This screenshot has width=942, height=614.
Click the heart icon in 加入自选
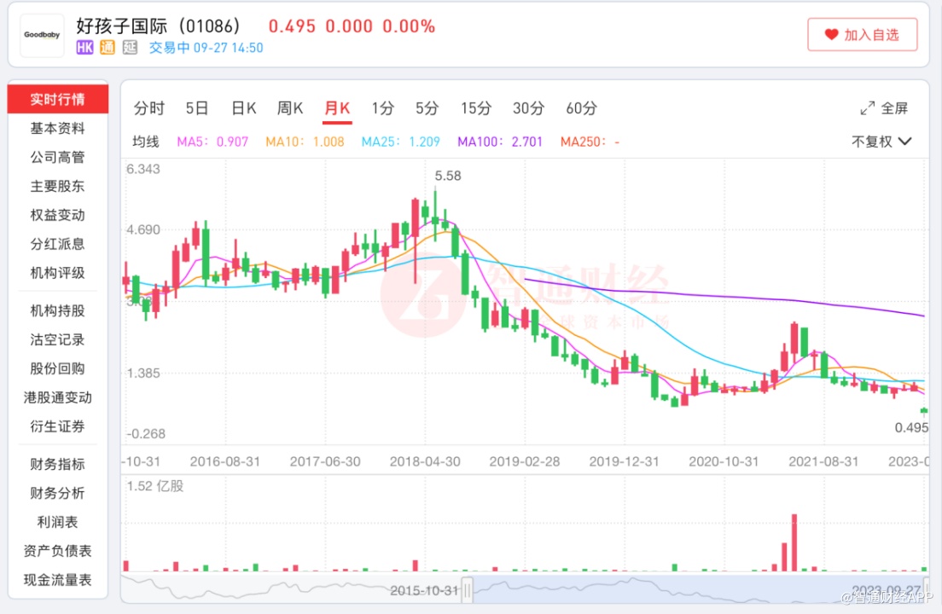coord(831,35)
